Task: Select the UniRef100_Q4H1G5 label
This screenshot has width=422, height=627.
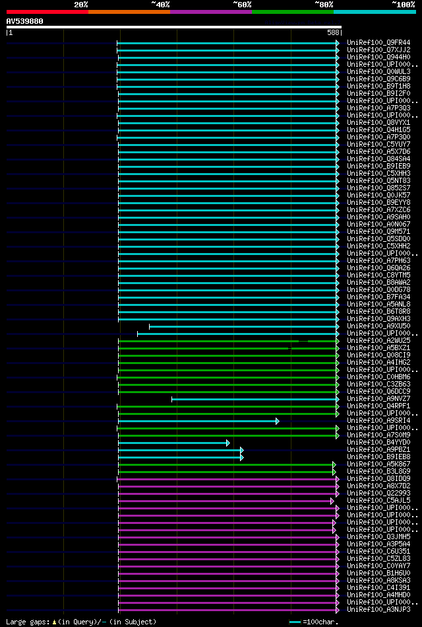Action: coord(378,129)
